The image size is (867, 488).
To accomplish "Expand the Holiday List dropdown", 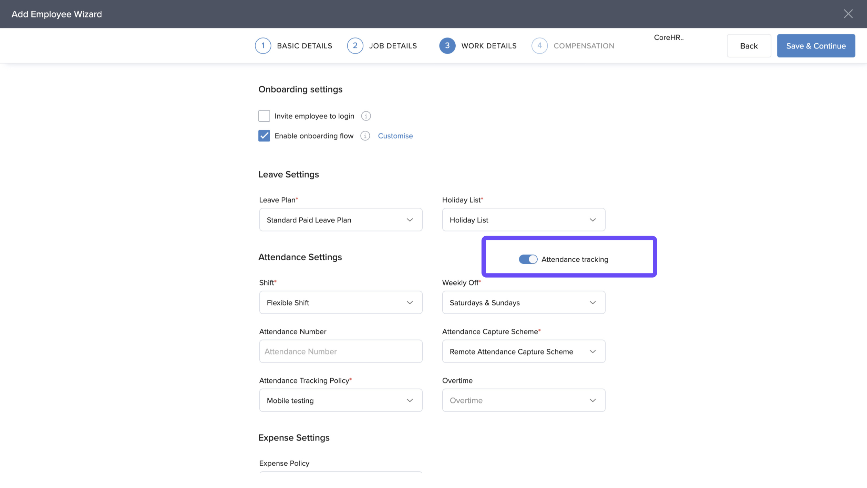I will (524, 220).
